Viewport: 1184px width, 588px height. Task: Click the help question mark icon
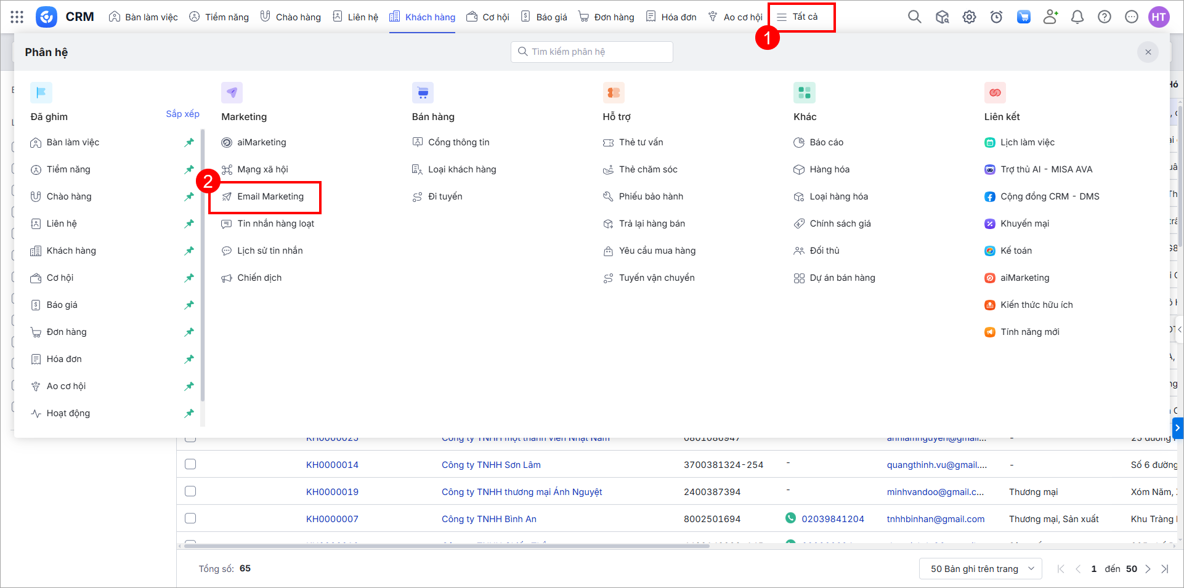click(1104, 17)
